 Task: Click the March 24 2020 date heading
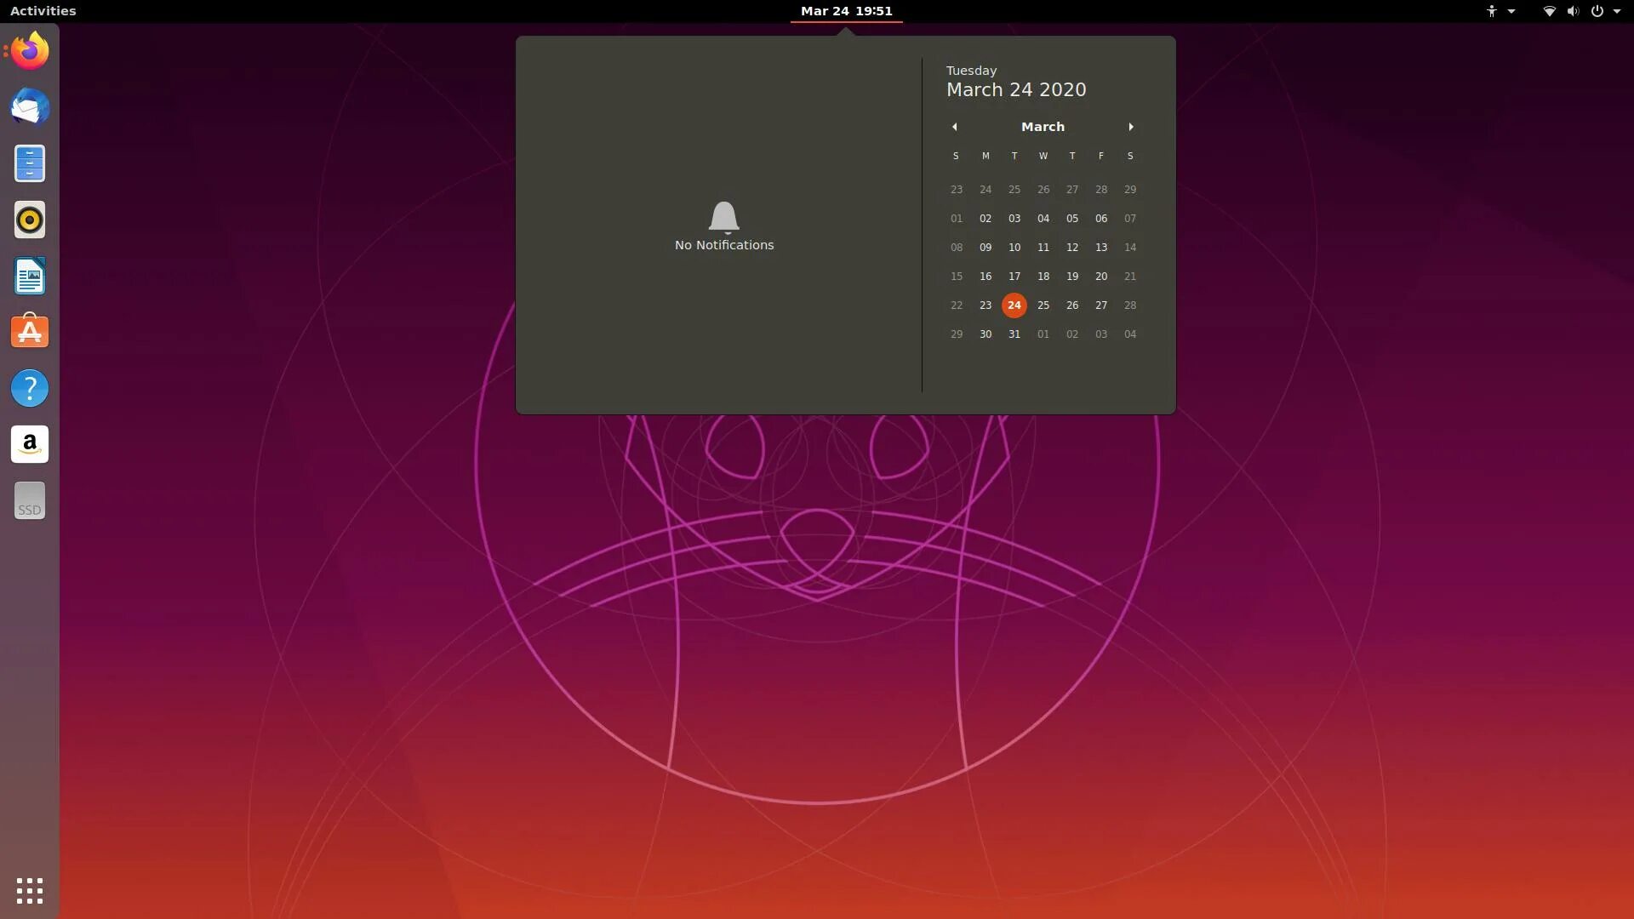[x=1016, y=89]
